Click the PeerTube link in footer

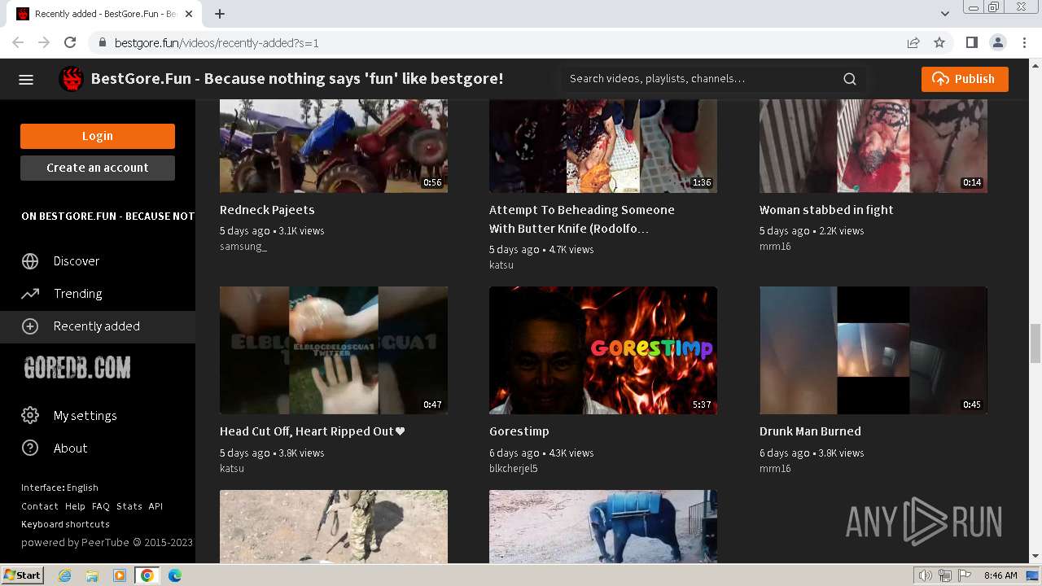(105, 543)
